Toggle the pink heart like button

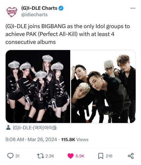coord(70,156)
